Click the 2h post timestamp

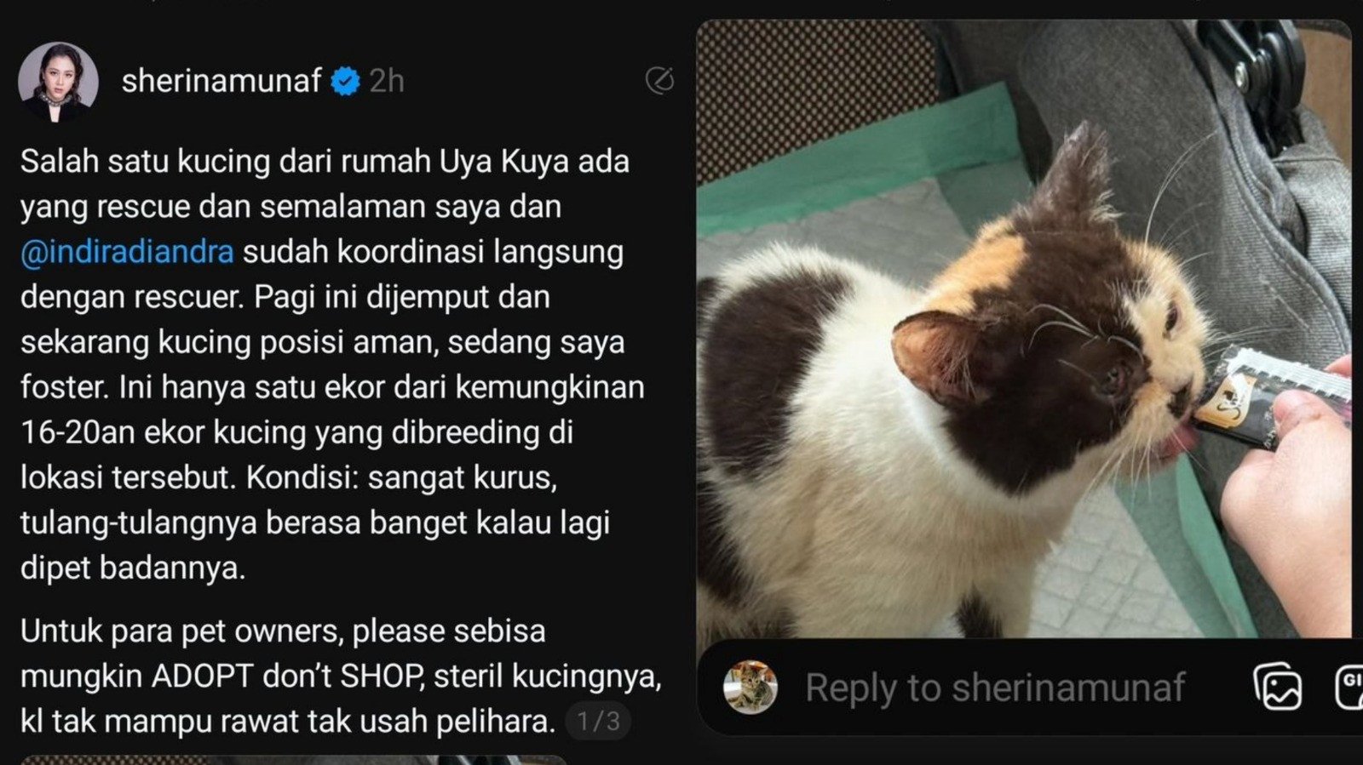coord(387,81)
